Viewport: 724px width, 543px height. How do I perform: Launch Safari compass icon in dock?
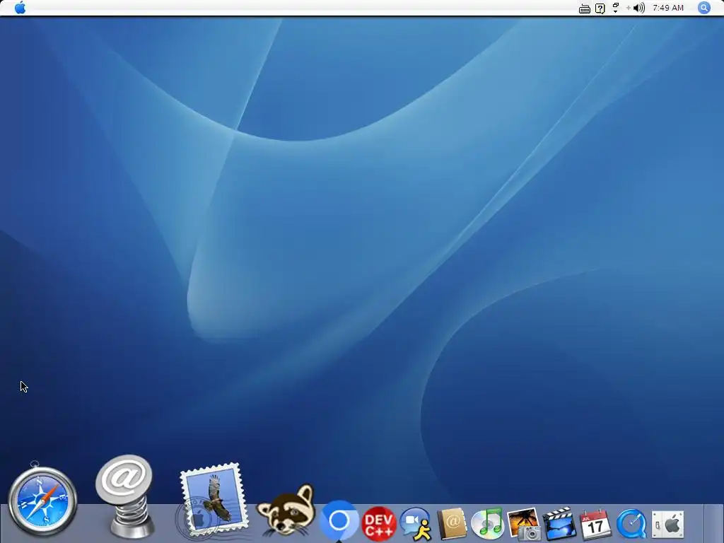tap(42, 501)
